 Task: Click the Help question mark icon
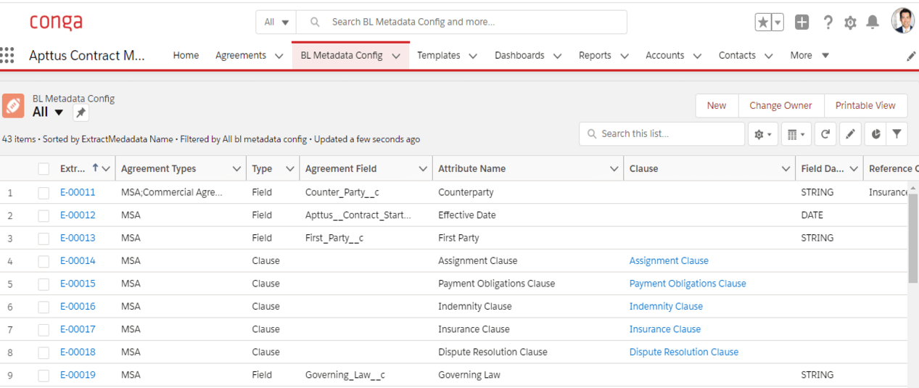pos(828,22)
